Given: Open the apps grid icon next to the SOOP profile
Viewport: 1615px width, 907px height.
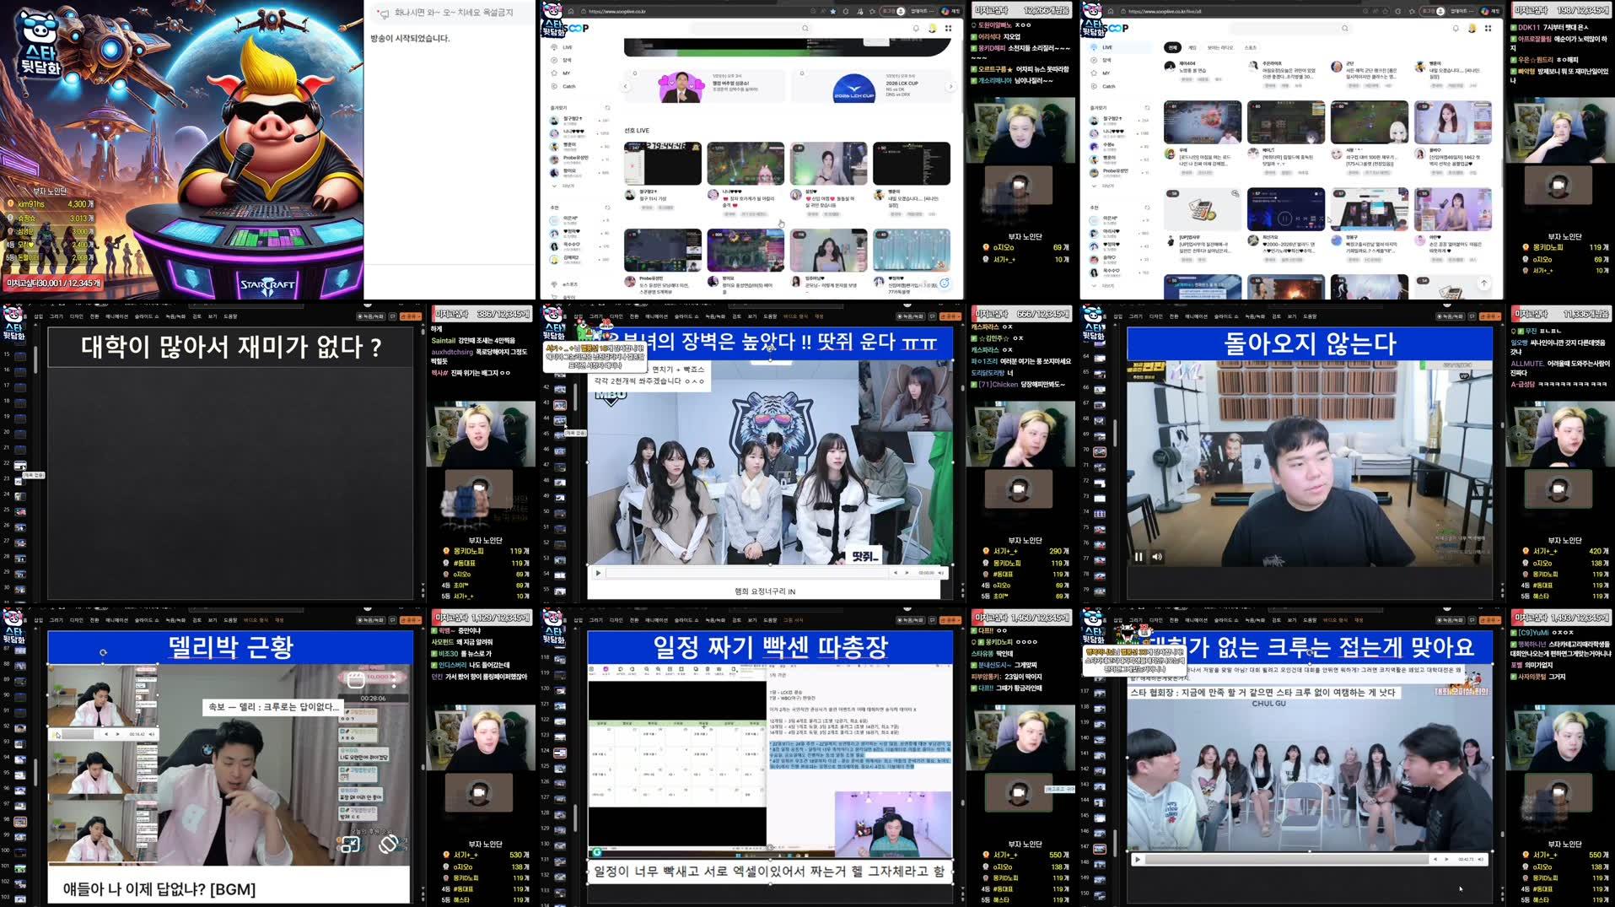Looking at the screenshot, I should 948,29.
